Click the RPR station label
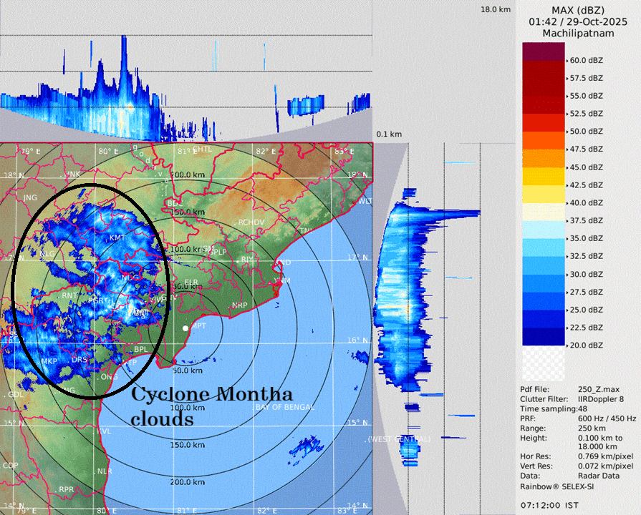The height and width of the screenshot is (515, 641). point(67,489)
